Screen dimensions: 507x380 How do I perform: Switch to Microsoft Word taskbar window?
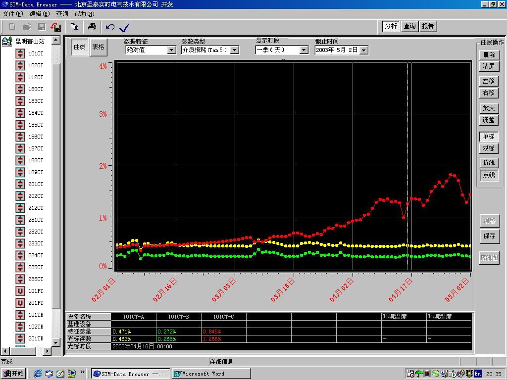[211, 374]
